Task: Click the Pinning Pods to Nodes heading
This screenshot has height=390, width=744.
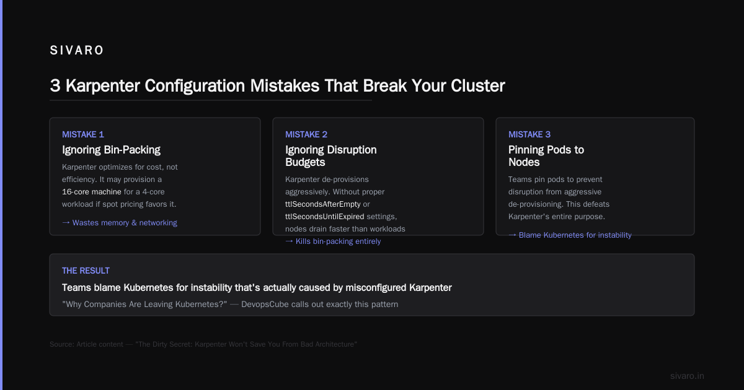Action: (546, 156)
